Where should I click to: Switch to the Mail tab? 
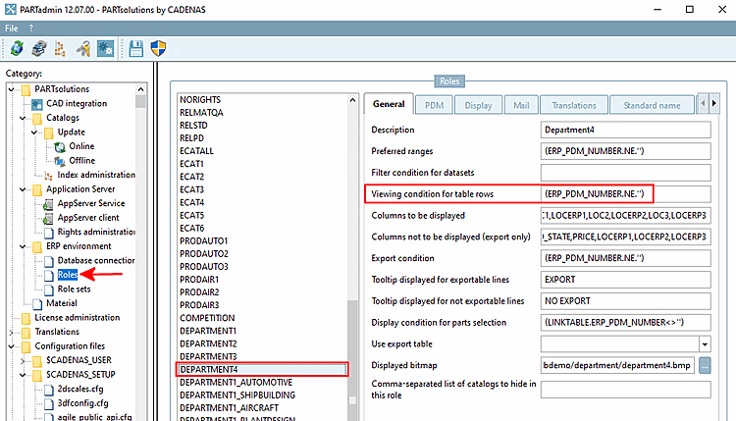coord(521,105)
